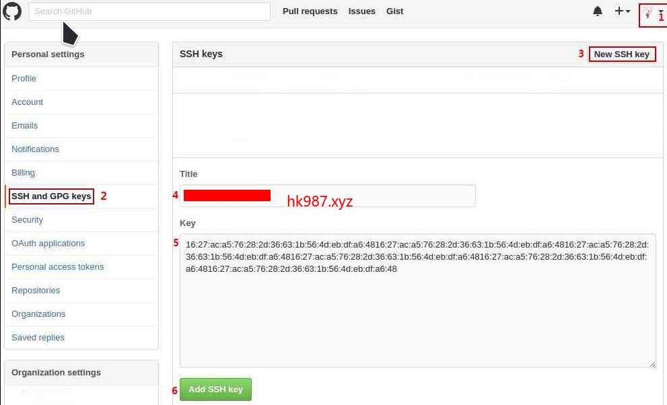Open Pull requests in the header

point(310,11)
